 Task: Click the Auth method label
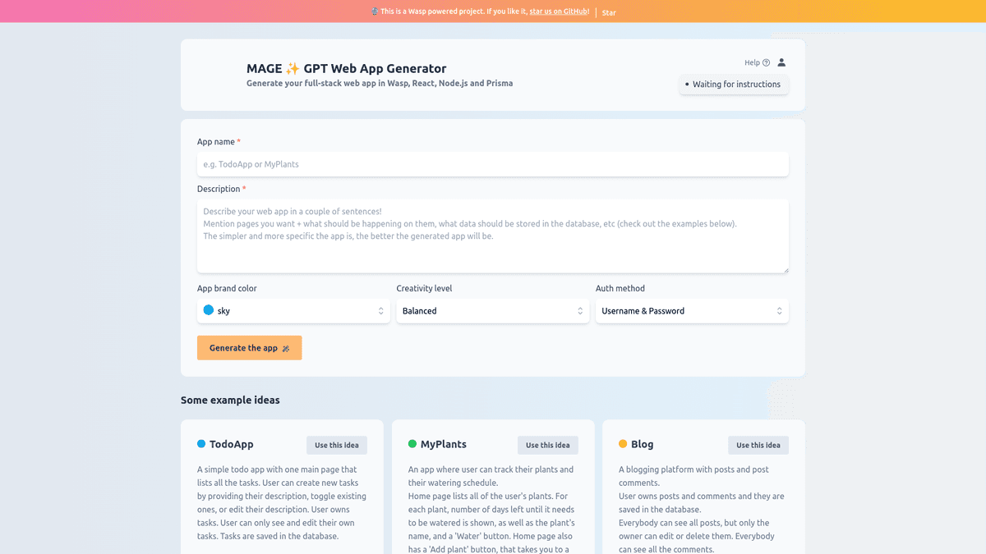(x=620, y=289)
